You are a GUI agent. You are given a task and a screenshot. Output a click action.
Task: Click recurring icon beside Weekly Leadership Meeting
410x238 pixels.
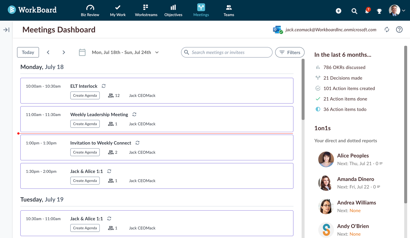134,114
